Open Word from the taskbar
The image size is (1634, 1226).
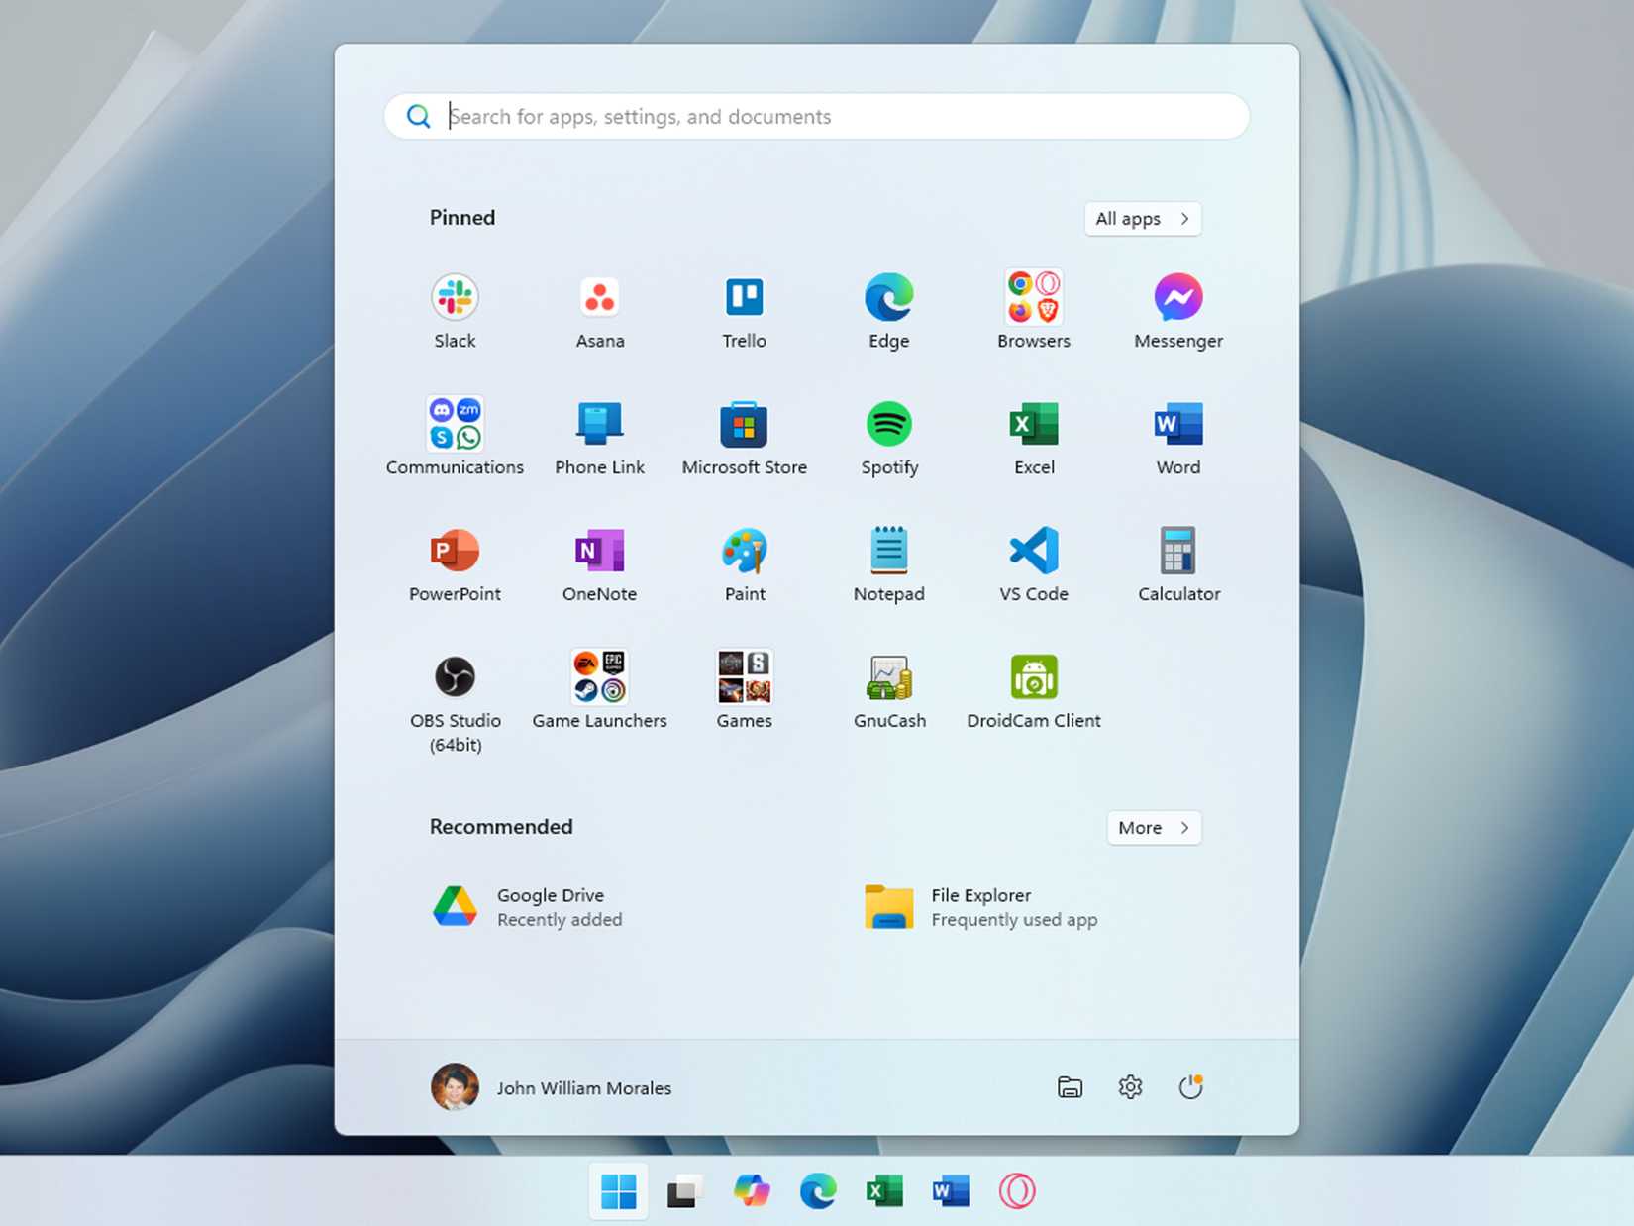951,1191
